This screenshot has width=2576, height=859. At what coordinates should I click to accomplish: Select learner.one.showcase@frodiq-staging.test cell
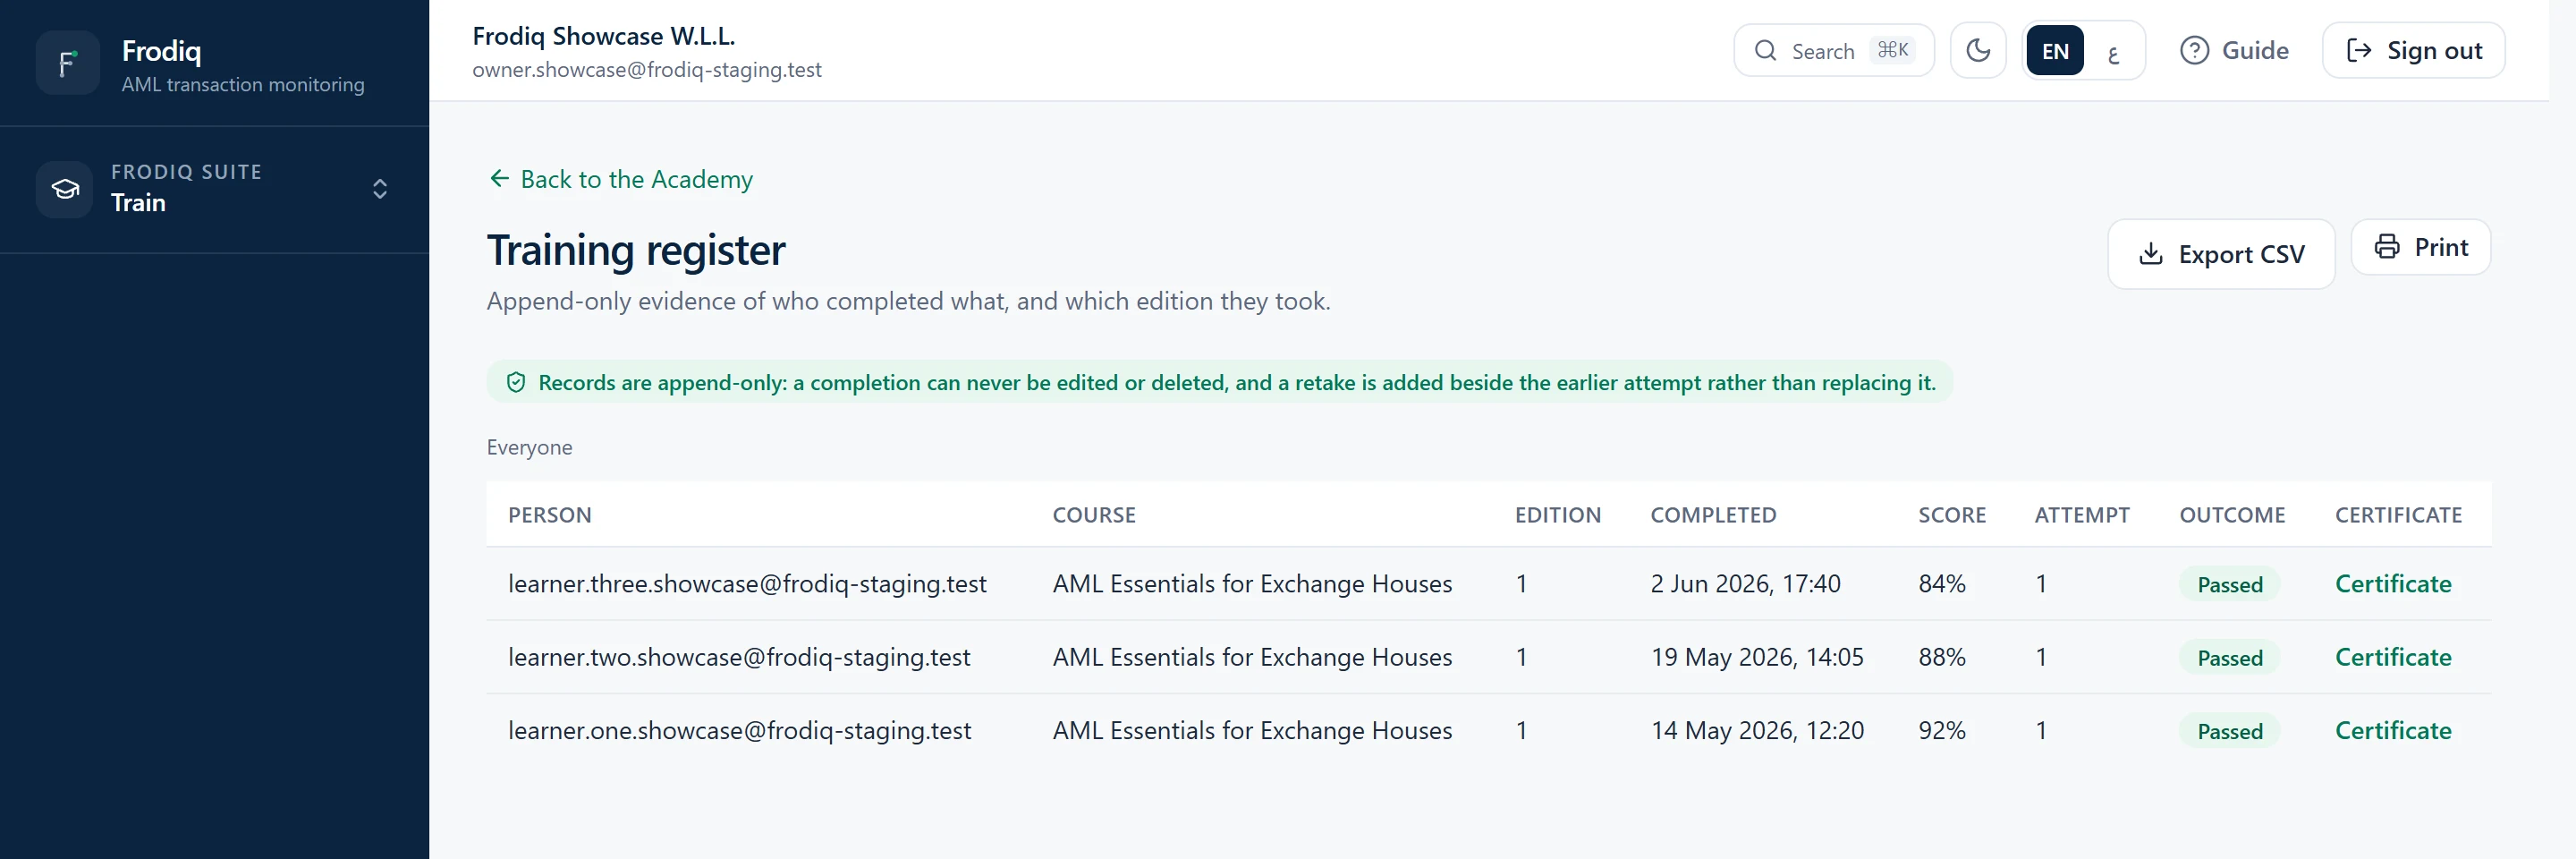tap(739, 730)
